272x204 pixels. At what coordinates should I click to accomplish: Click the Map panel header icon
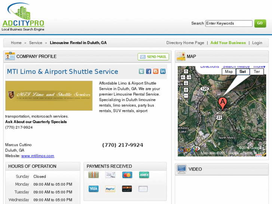(181, 56)
